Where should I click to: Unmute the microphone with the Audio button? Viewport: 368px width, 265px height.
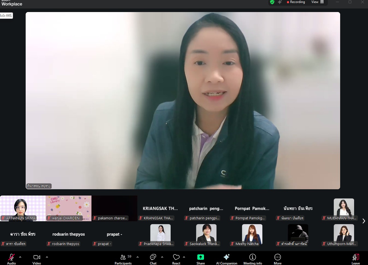click(11, 259)
